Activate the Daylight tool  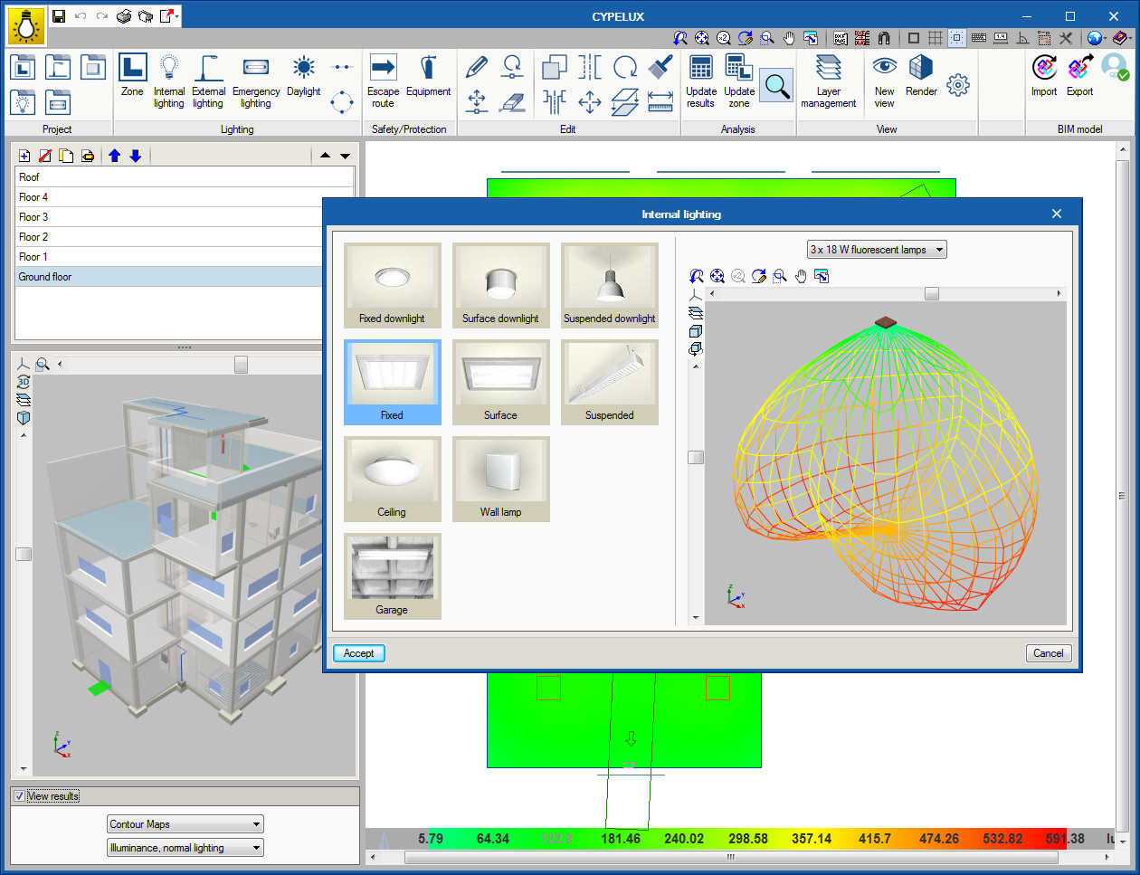pos(304,76)
